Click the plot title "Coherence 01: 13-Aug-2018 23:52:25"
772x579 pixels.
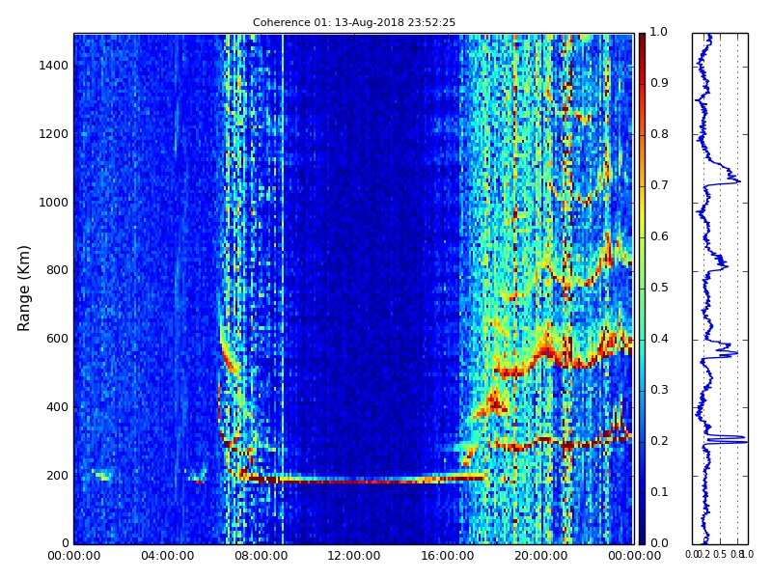354,22
